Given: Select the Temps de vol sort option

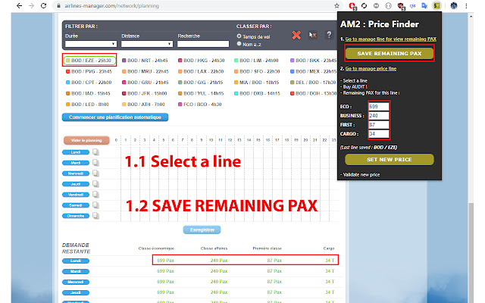Looking at the screenshot, I should (239, 36).
